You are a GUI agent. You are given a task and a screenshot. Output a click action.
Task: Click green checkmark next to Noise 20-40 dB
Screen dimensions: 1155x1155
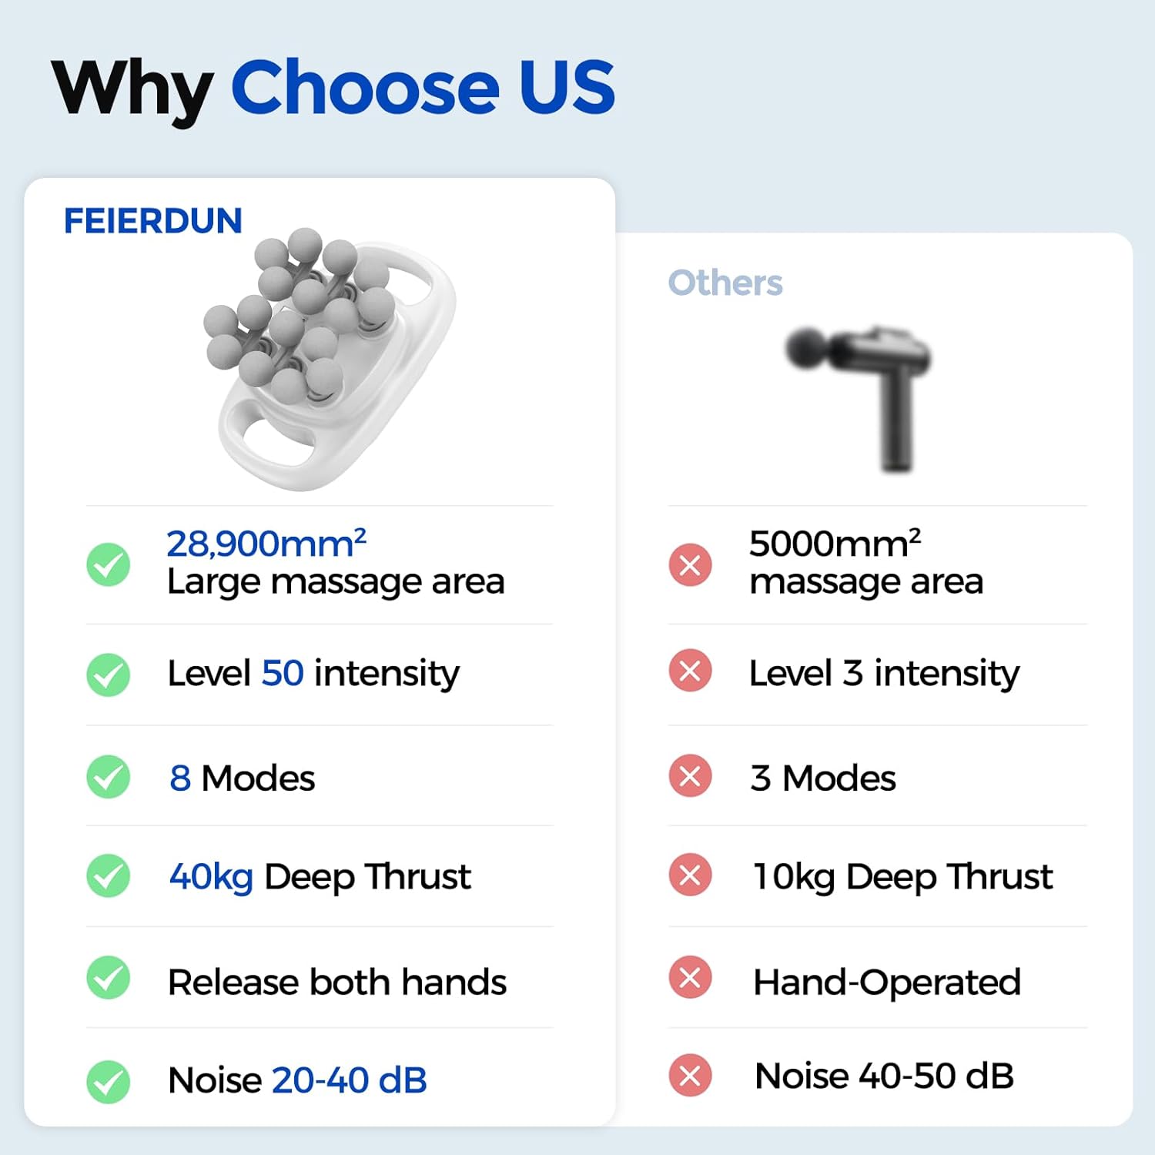(108, 1082)
